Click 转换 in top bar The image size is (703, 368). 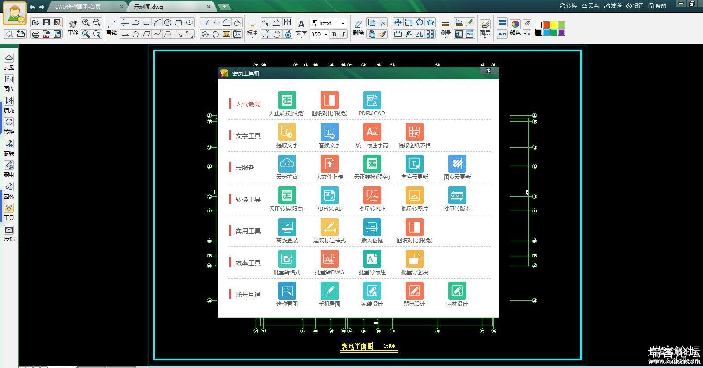tap(568, 6)
